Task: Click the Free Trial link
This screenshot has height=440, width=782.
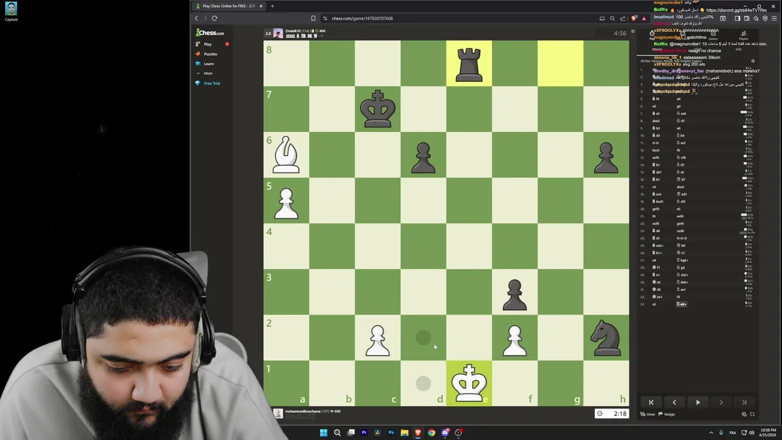Action: pos(211,83)
